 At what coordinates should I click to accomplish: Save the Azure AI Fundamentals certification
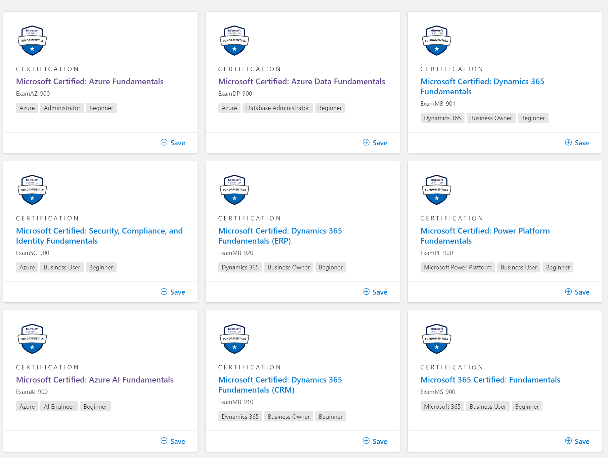(x=173, y=441)
